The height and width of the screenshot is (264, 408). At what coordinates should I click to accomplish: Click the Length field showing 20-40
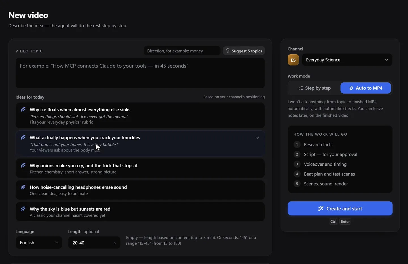point(94,243)
